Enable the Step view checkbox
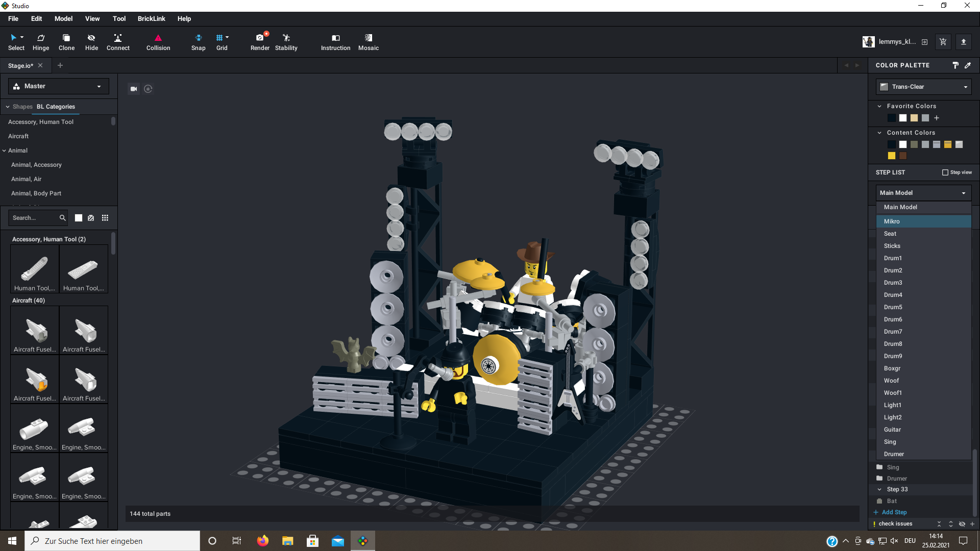This screenshot has width=980, height=551. point(945,172)
